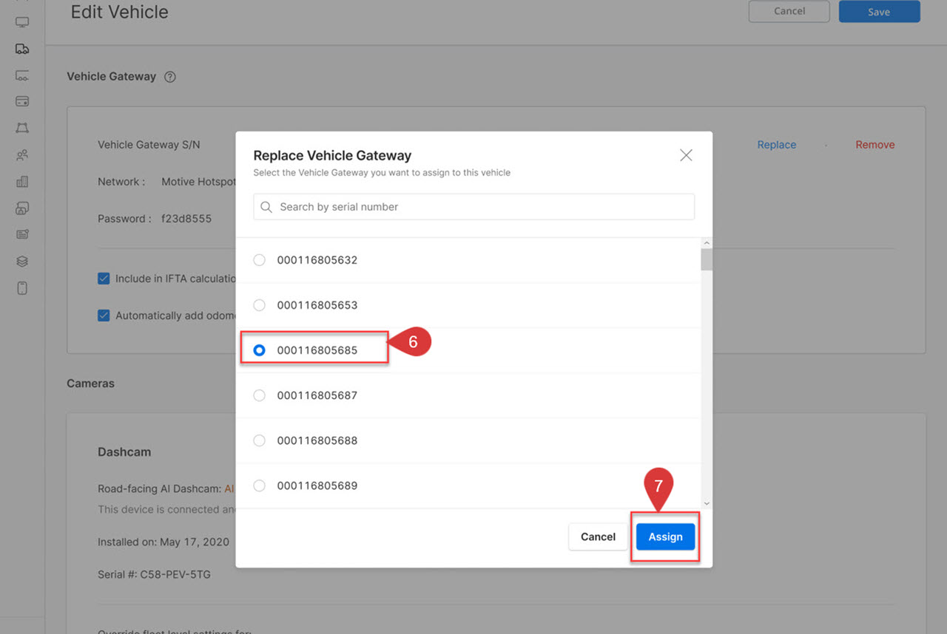Viewport: 947px width, 634px height.
Task: Click the buildings icon in sidebar
Action: tap(22, 182)
